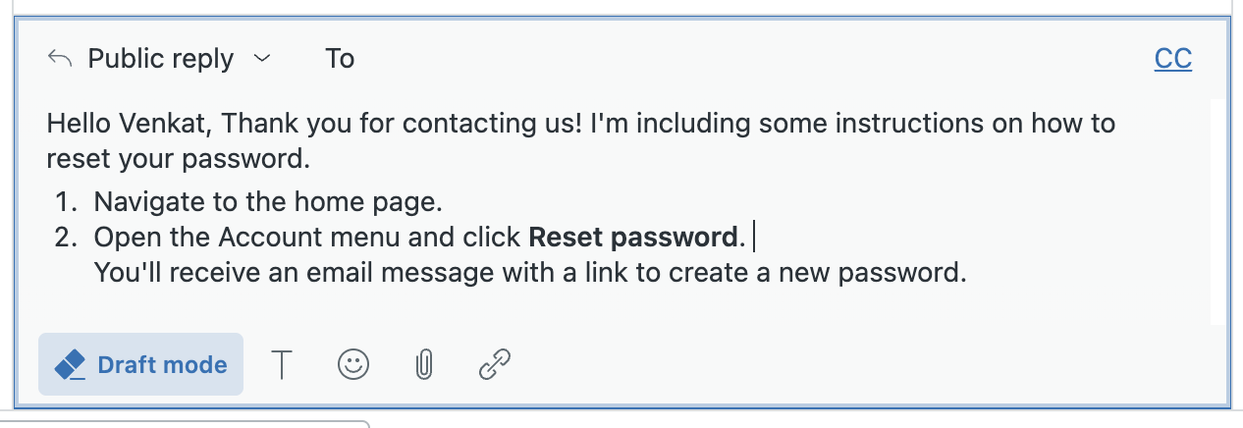Click the bold Reset password text

pyautogui.click(x=632, y=238)
